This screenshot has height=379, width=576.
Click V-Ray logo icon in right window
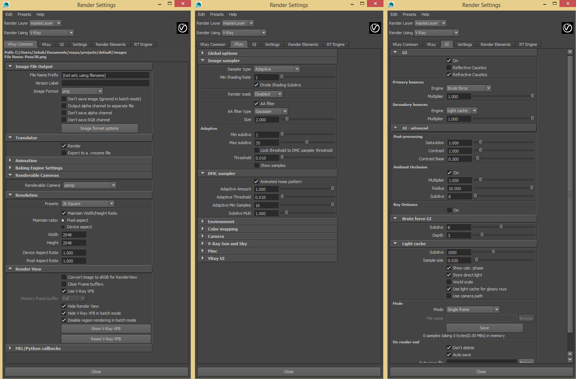click(x=568, y=28)
